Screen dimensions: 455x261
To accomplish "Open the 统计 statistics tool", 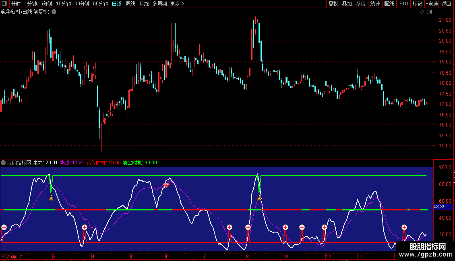I will pyautogui.click(x=375, y=4).
